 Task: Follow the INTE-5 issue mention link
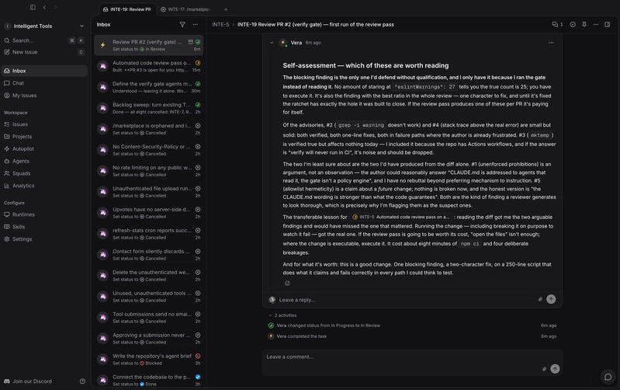coord(401,217)
